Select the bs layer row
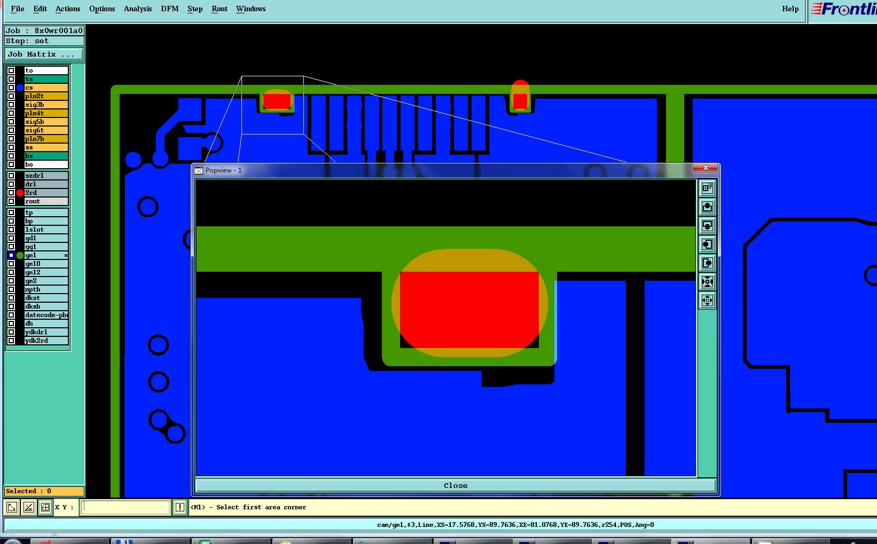The image size is (877, 544). (x=46, y=156)
